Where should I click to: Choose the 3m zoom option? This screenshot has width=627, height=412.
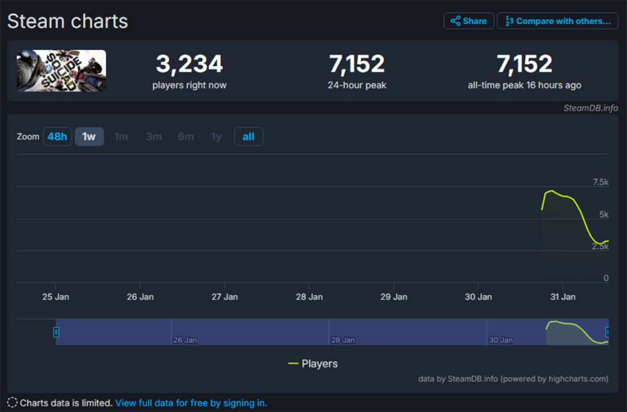click(x=154, y=137)
